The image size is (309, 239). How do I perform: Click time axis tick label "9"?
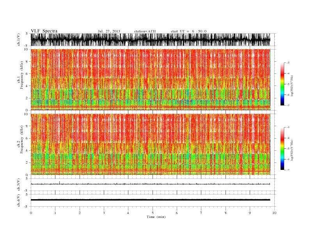pyautogui.click(x=250, y=213)
